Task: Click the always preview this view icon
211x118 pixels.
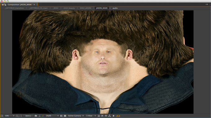Action: pos(2,116)
